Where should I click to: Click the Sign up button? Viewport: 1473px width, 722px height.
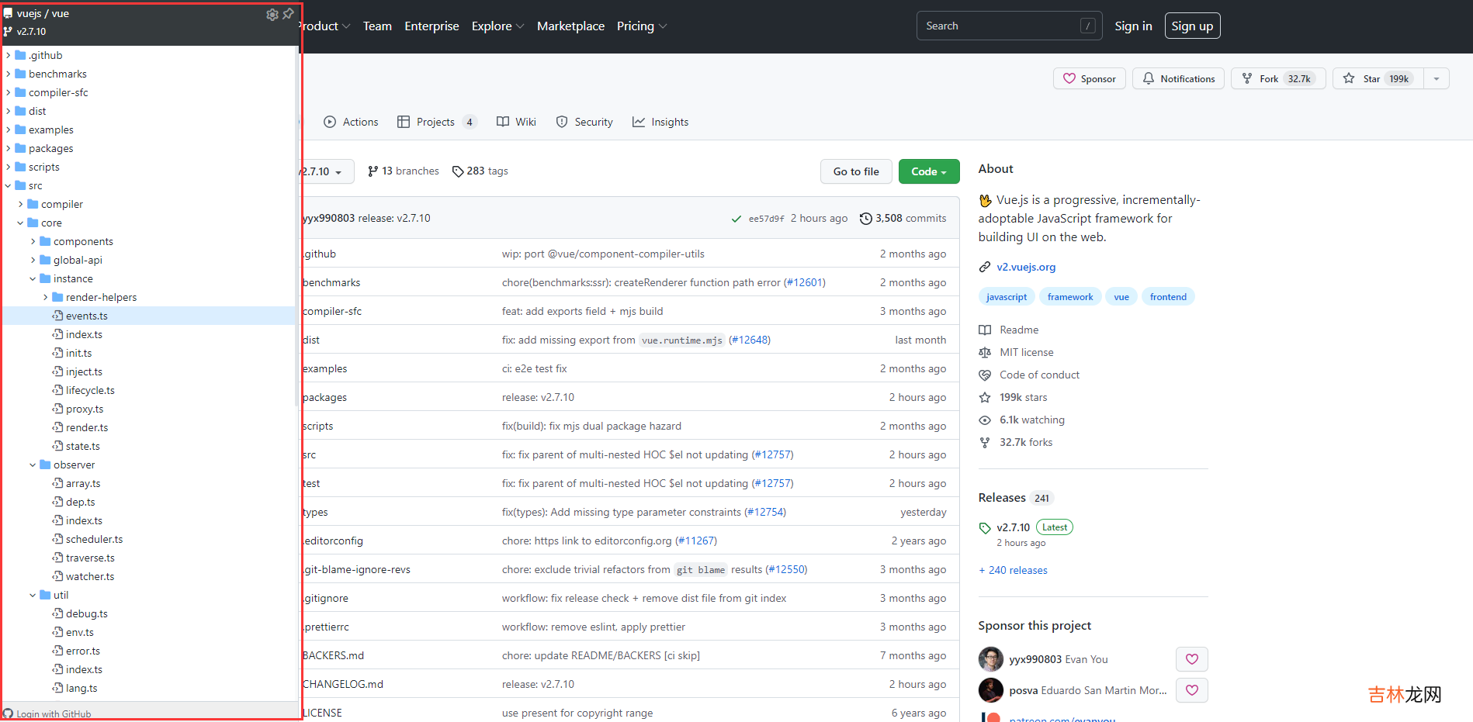[1192, 26]
